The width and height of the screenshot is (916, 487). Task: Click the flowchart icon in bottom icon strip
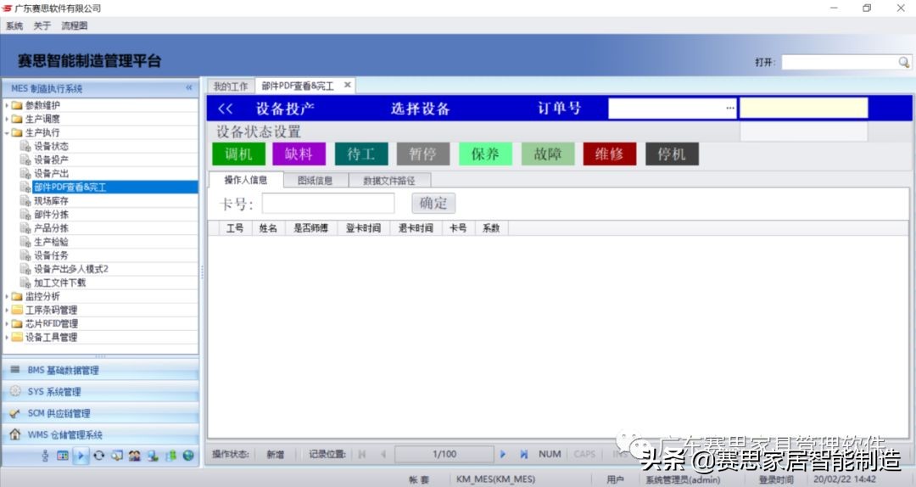[45, 456]
